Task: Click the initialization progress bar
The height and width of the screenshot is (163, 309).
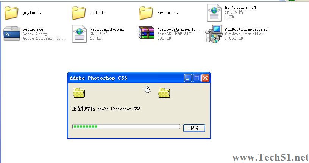Action: pos(126,126)
